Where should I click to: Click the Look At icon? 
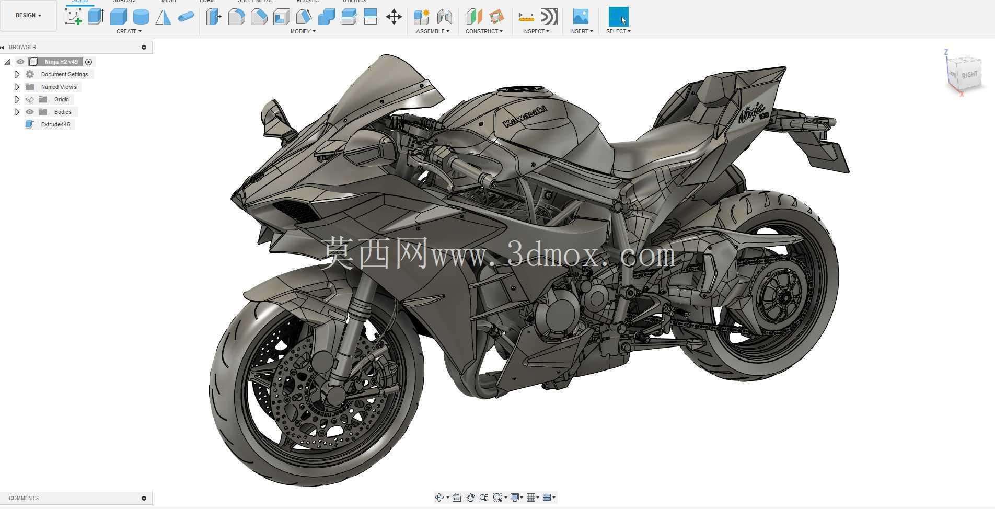(x=457, y=498)
